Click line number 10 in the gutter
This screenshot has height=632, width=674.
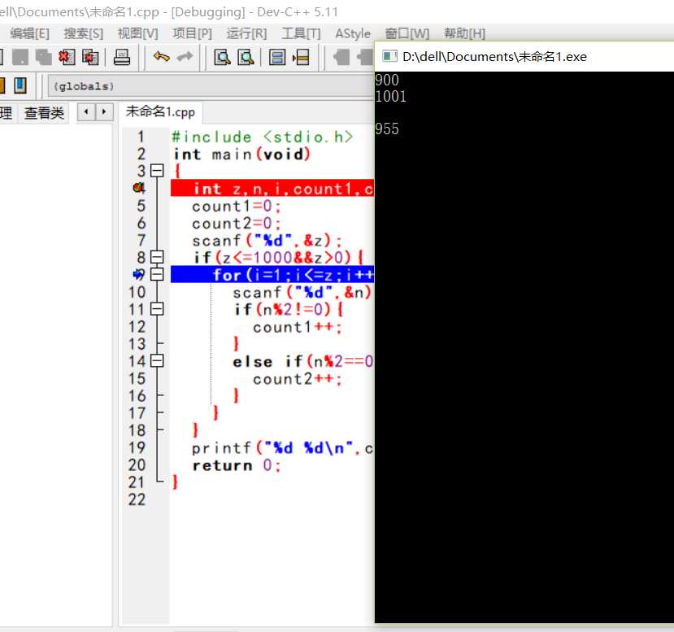[137, 292]
